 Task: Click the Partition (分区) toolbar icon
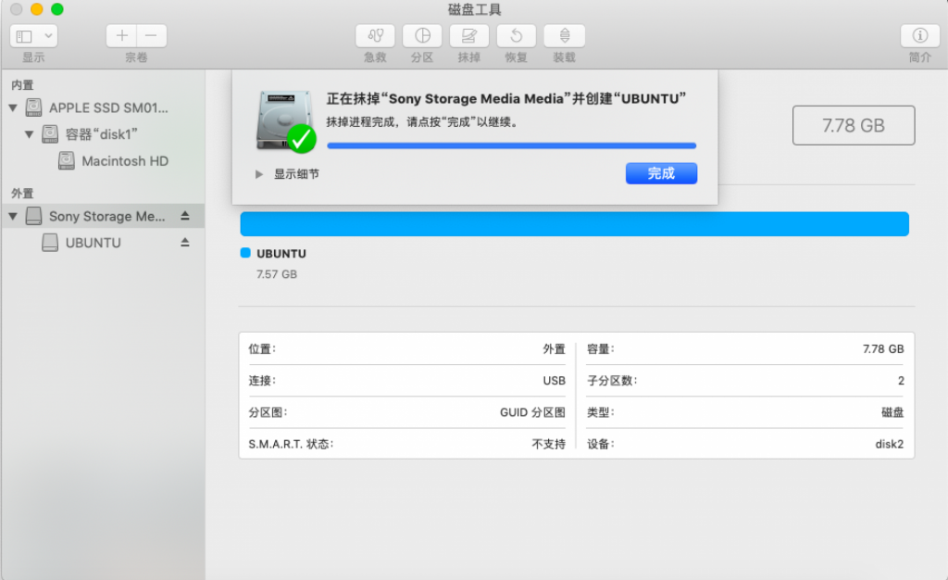pyautogui.click(x=422, y=36)
